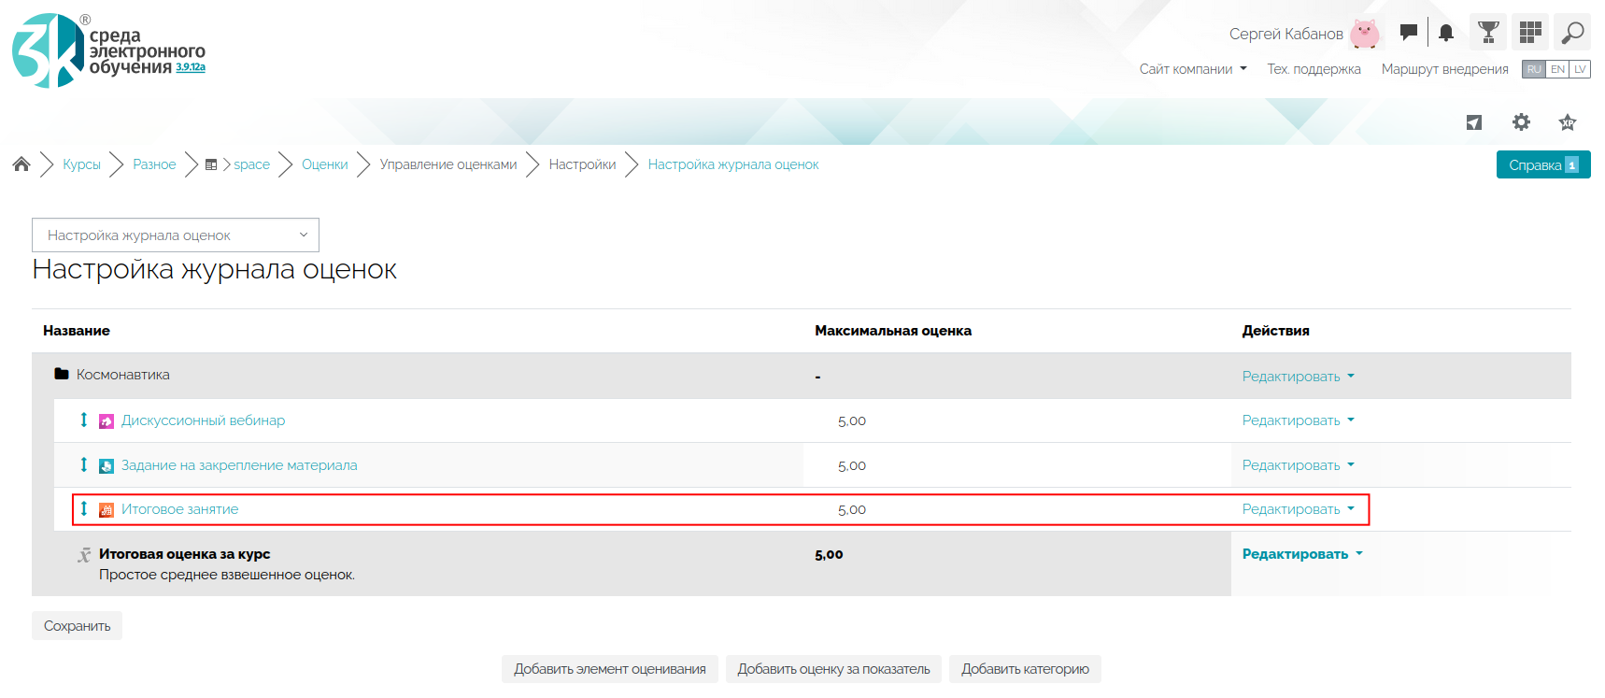Switch interface language to EN
This screenshot has width=1605, height=698.
click(1557, 69)
